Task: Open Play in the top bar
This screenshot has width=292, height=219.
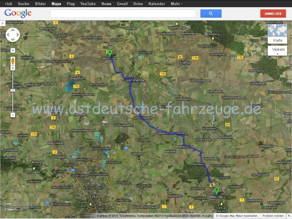Action: (x=71, y=4)
